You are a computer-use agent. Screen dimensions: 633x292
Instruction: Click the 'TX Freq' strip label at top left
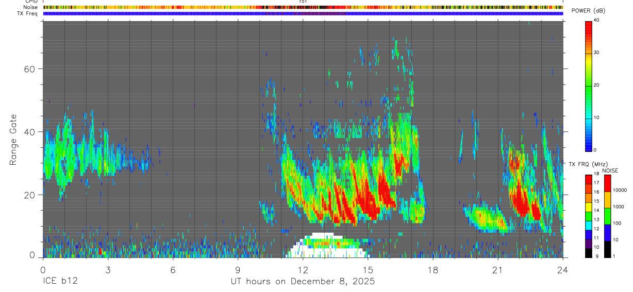pyautogui.click(x=27, y=13)
